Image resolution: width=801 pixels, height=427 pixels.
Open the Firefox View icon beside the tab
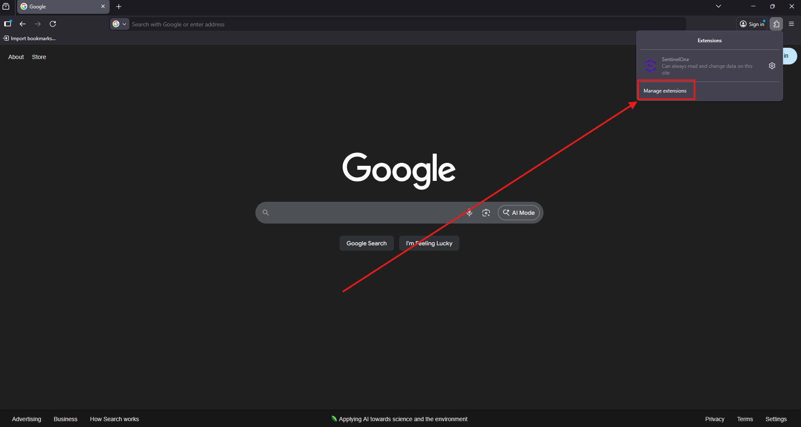pyautogui.click(x=6, y=7)
